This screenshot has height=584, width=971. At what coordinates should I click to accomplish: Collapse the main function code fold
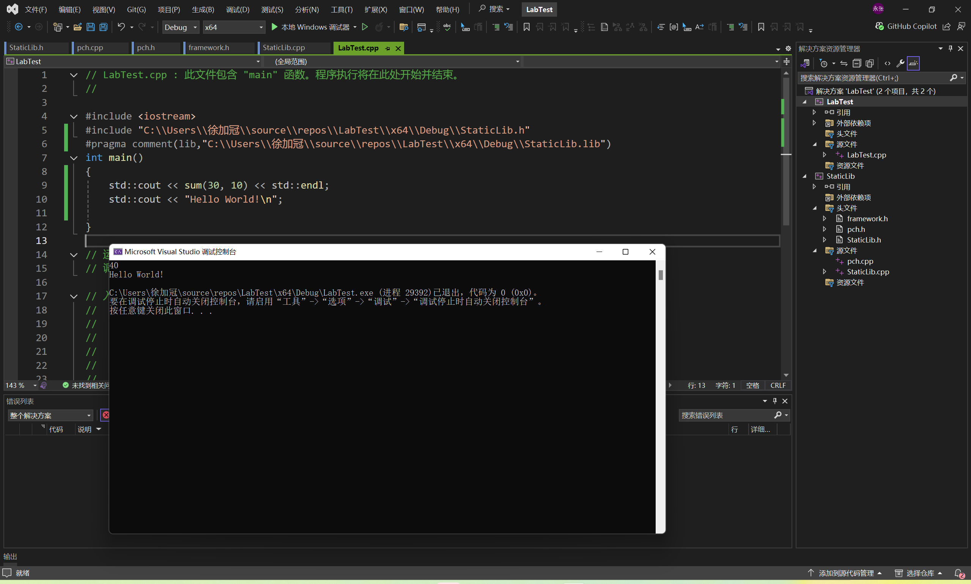74,158
